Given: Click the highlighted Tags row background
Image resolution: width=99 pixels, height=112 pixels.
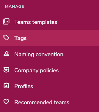Looking at the screenshot, I should click(x=49, y=38).
